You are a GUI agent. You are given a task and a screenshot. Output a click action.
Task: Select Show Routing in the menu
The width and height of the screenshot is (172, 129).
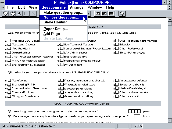63,22
